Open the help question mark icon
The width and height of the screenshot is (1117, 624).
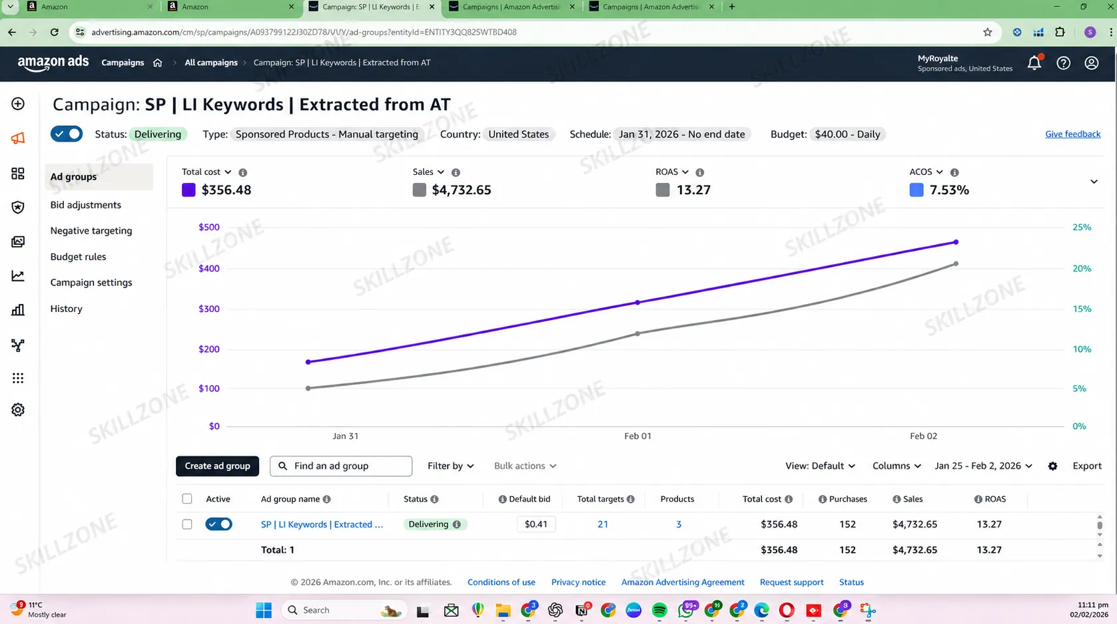pyautogui.click(x=1064, y=63)
